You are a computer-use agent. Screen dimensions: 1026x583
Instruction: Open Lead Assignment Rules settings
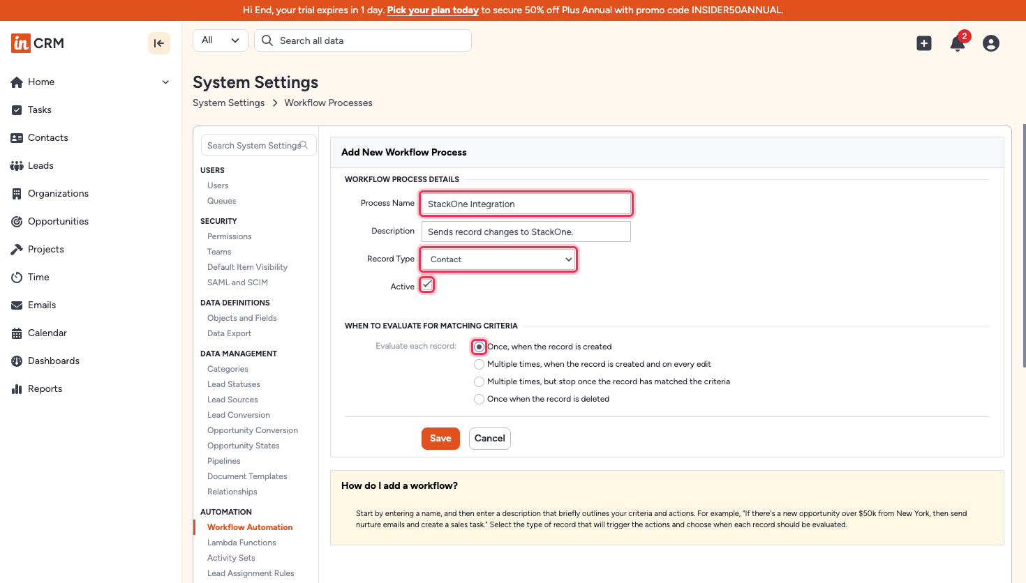[251, 573]
